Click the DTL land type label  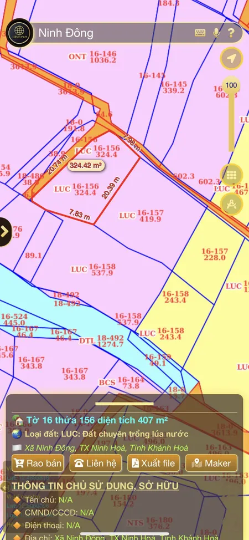click(x=86, y=341)
